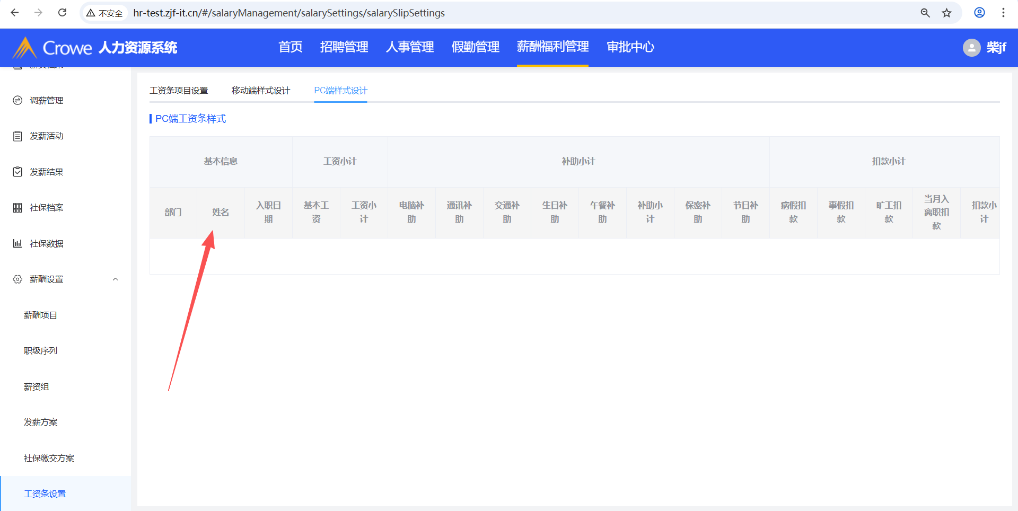Click the browser address bar URL
Image resolution: width=1018 pixels, height=511 pixels.
point(289,13)
